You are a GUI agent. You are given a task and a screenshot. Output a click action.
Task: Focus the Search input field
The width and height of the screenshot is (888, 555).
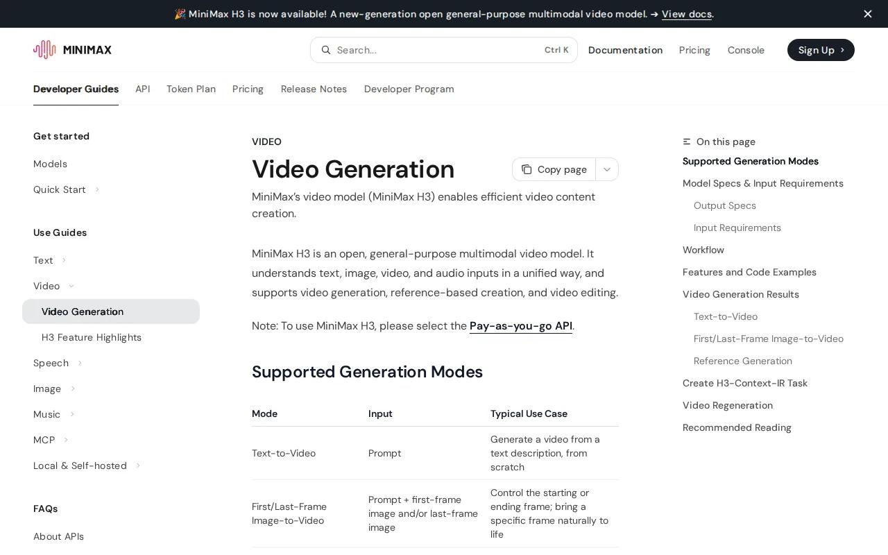tap(444, 50)
